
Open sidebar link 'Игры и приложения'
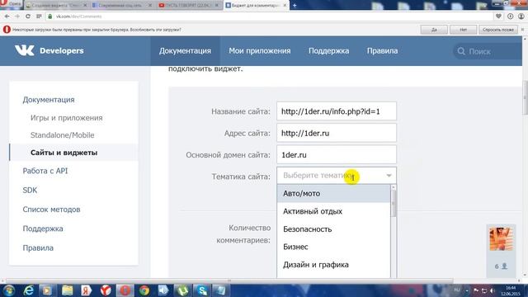pyautogui.click(x=66, y=118)
